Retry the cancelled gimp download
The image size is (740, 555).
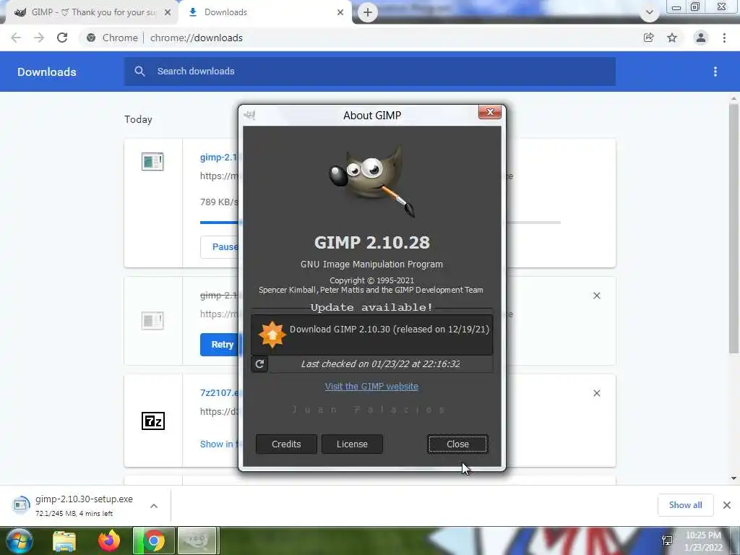(x=220, y=345)
